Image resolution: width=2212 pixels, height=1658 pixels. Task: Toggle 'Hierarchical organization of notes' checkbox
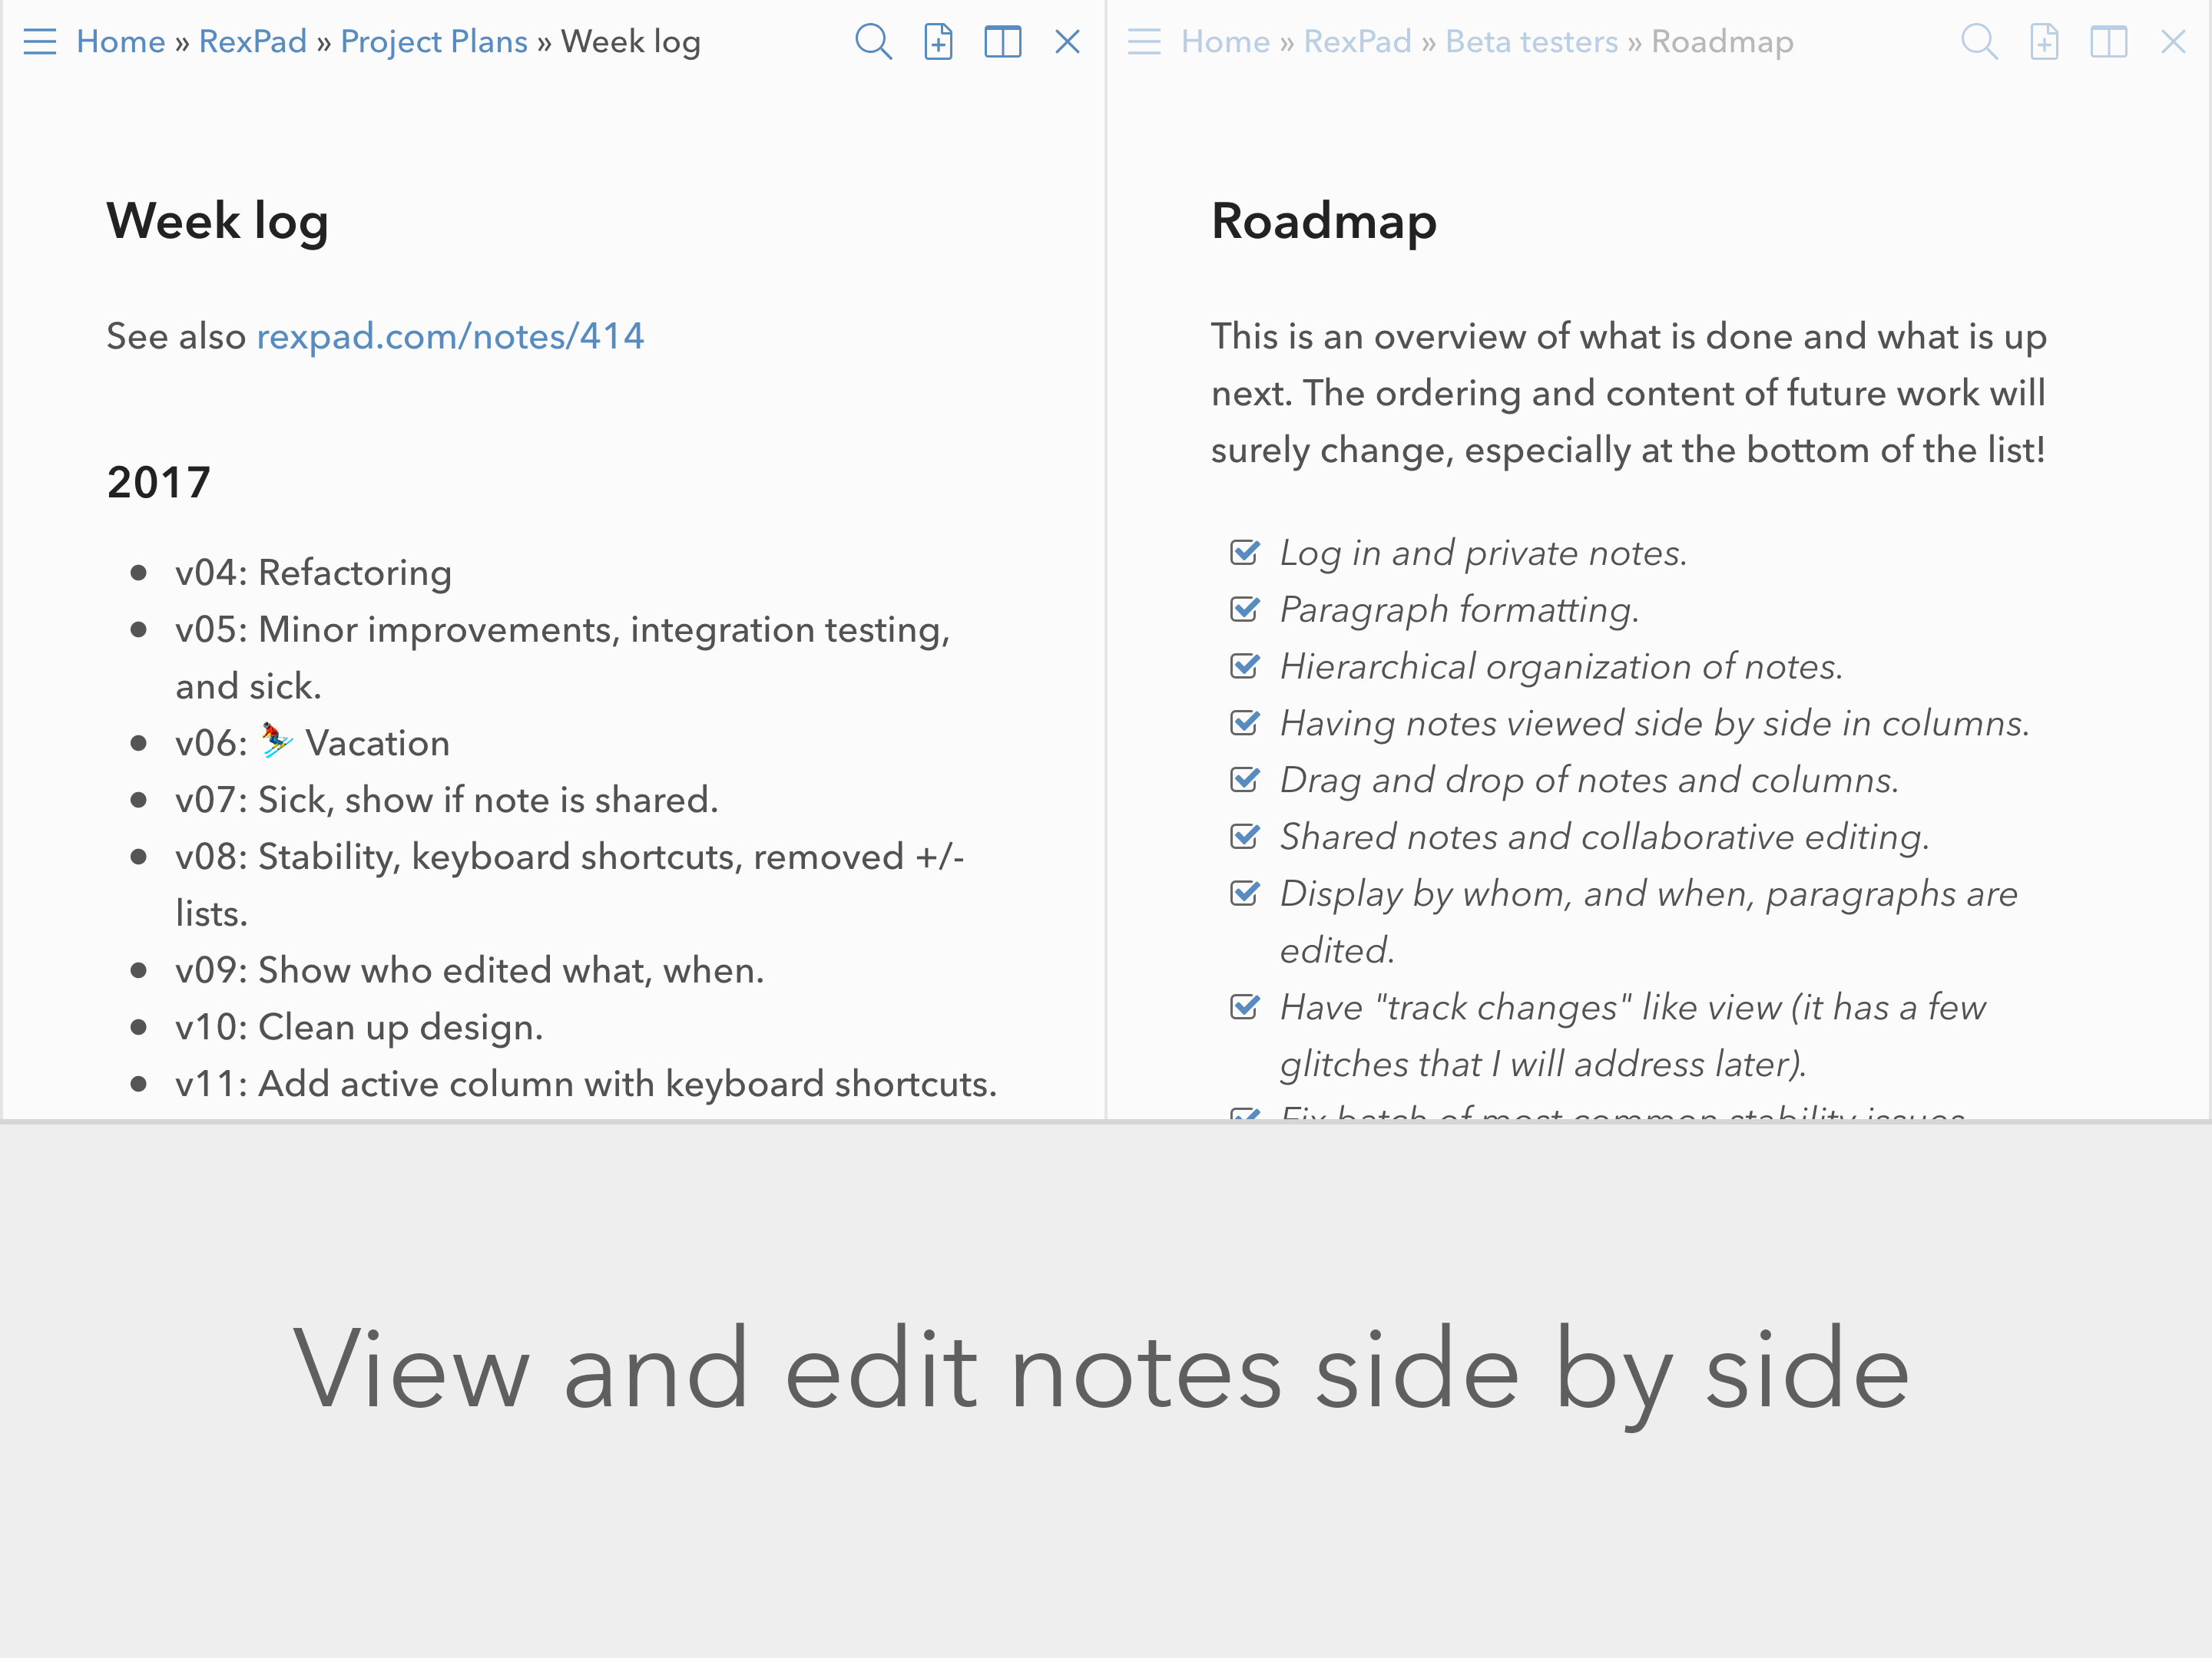tap(1245, 666)
